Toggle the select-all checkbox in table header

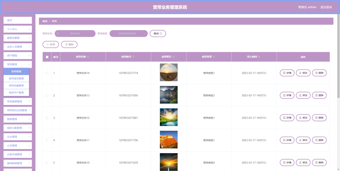pyautogui.click(x=47, y=57)
